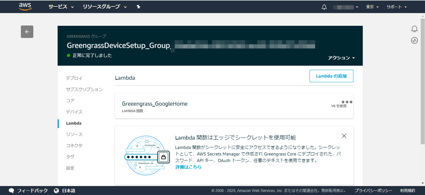Open the three-dot menu on Greeengrass_GoogleHome card
Screen dimensions: 425x195
(x=347, y=102)
